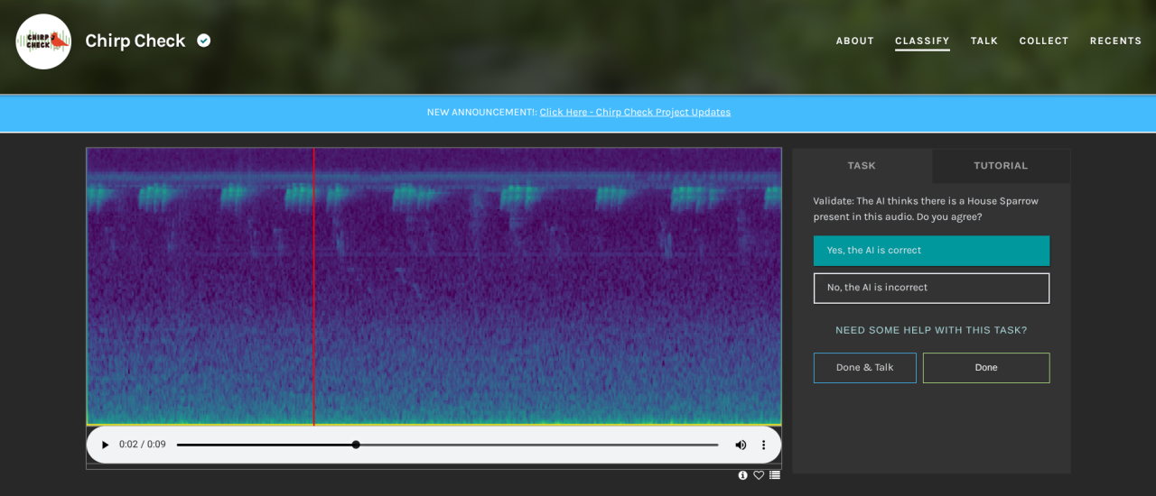Open the Collect page
The width and height of the screenshot is (1156, 496).
(x=1044, y=41)
